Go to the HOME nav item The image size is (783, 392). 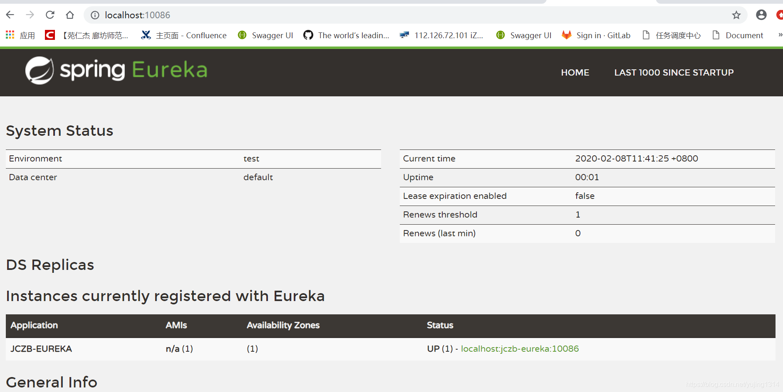click(x=575, y=72)
